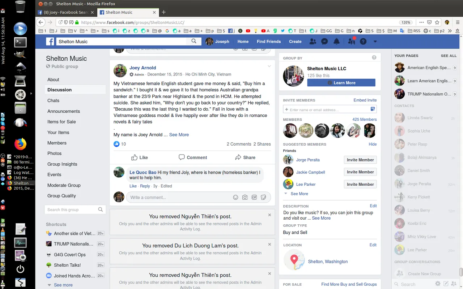Open G4G Covert Ops shortcut

tap(70, 255)
